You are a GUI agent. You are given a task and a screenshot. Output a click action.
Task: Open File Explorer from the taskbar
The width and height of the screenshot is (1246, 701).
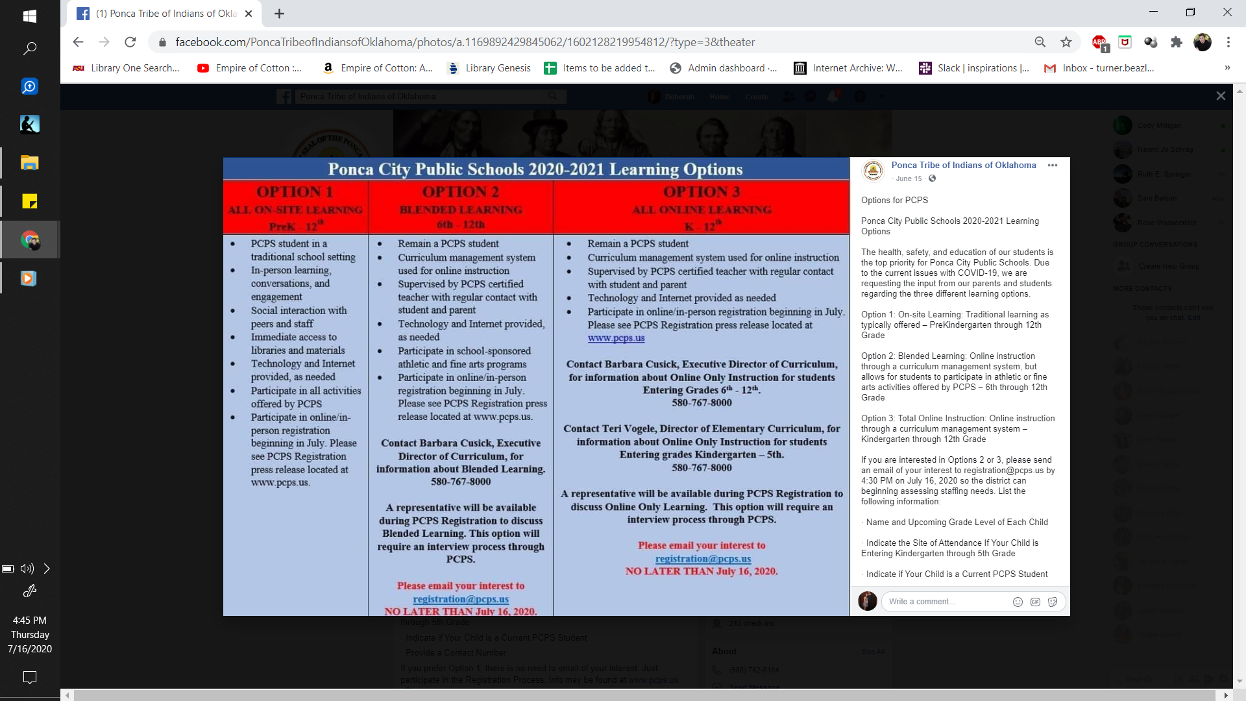pos(29,162)
